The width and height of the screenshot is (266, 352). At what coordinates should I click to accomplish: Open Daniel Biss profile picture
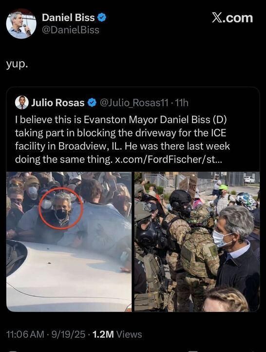click(21, 24)
